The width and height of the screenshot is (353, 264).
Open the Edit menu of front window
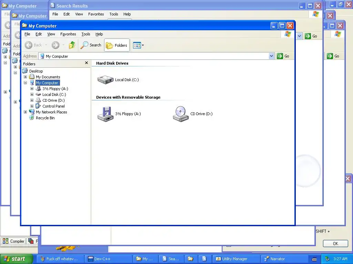click(x=39, y=34)
